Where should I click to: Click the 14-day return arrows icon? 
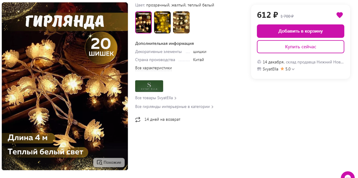pos(138,119)
